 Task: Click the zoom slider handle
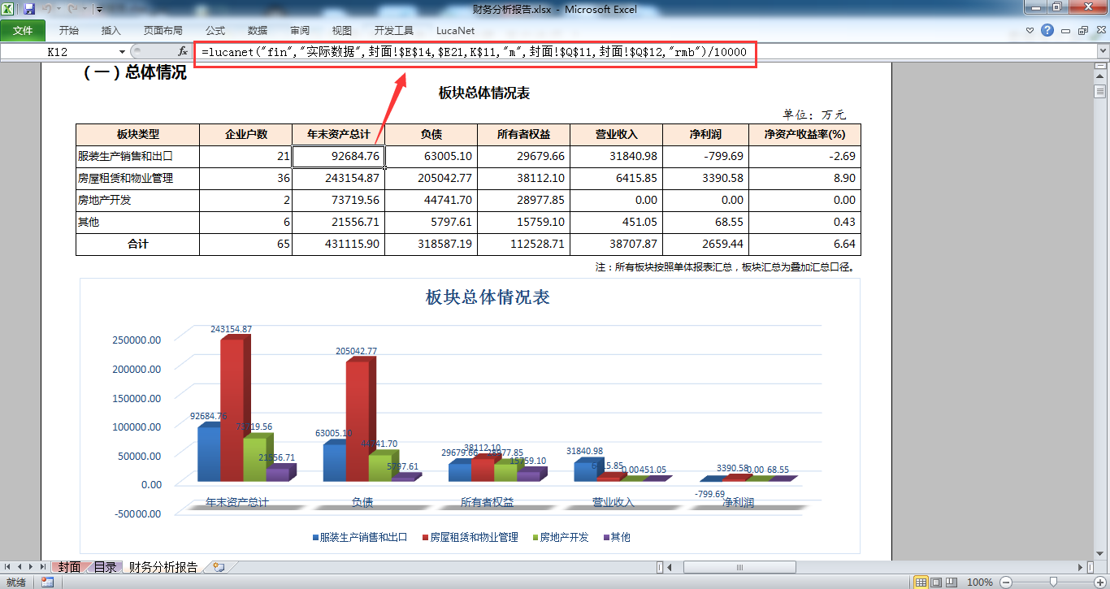tap(1053, 582)
